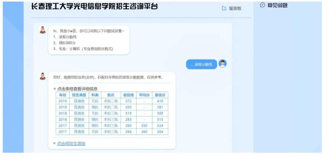
Task: Click the 招生类型 column header
Action: click(x=79, y=95)
